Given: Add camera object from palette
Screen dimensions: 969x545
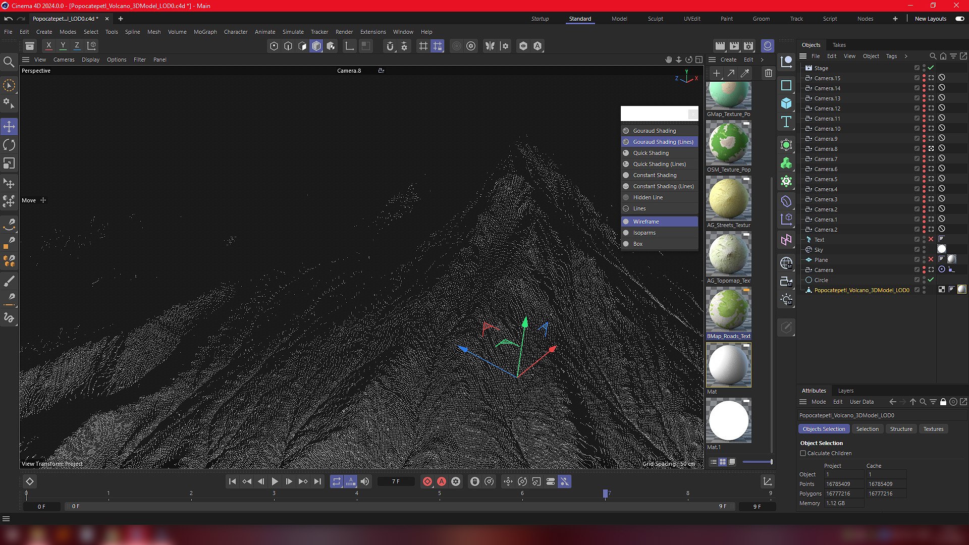Looking at the screenshot, I should (786, 281).
